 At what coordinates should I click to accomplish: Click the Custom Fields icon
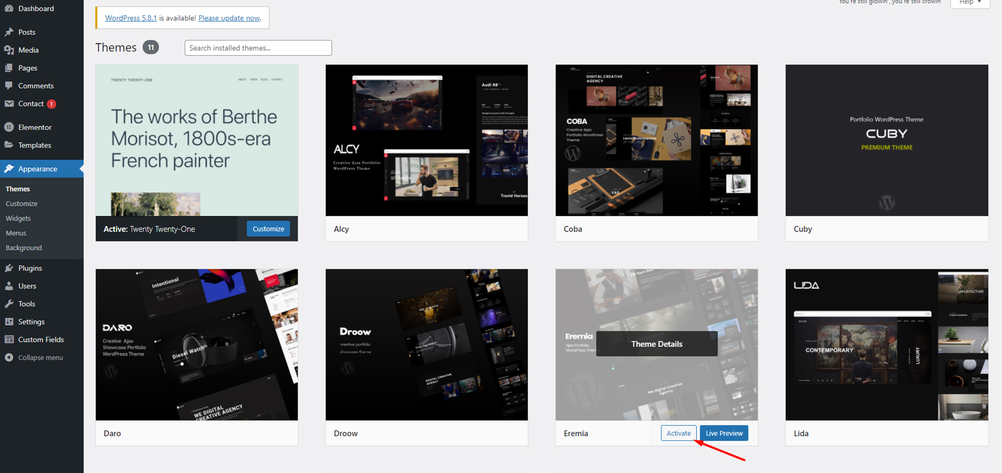9,339
